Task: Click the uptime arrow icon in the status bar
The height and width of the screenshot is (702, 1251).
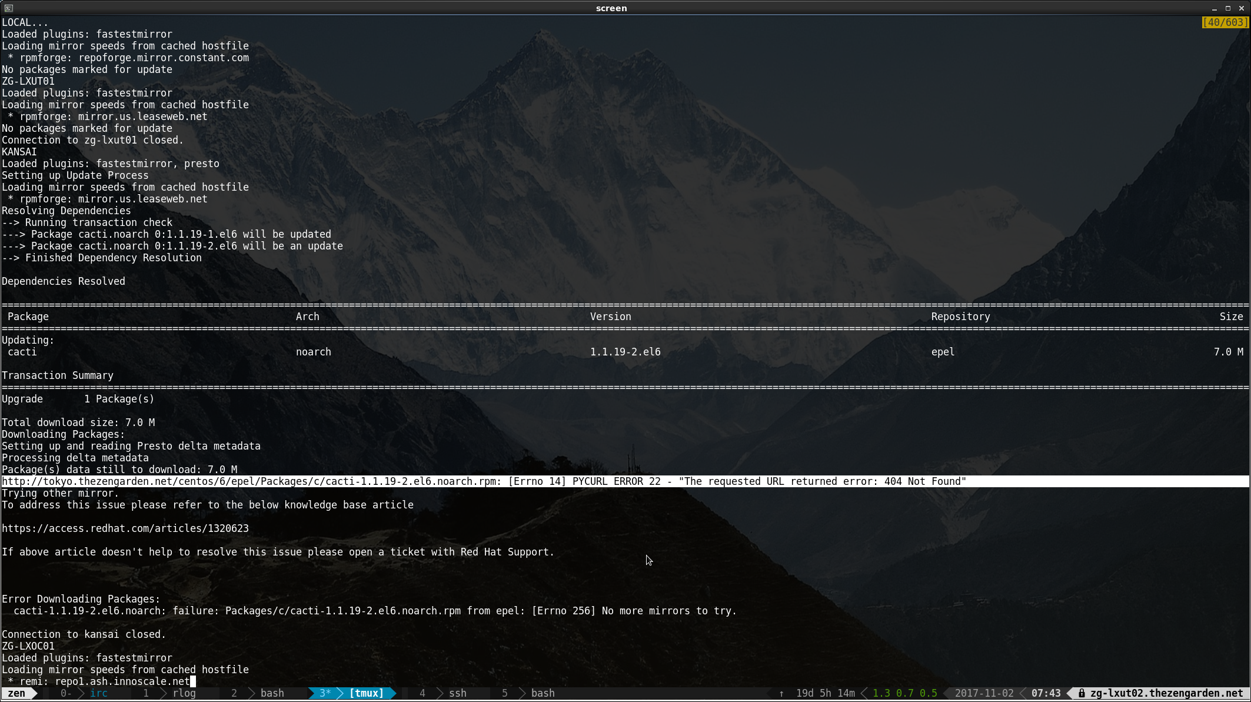Action: 781,693
